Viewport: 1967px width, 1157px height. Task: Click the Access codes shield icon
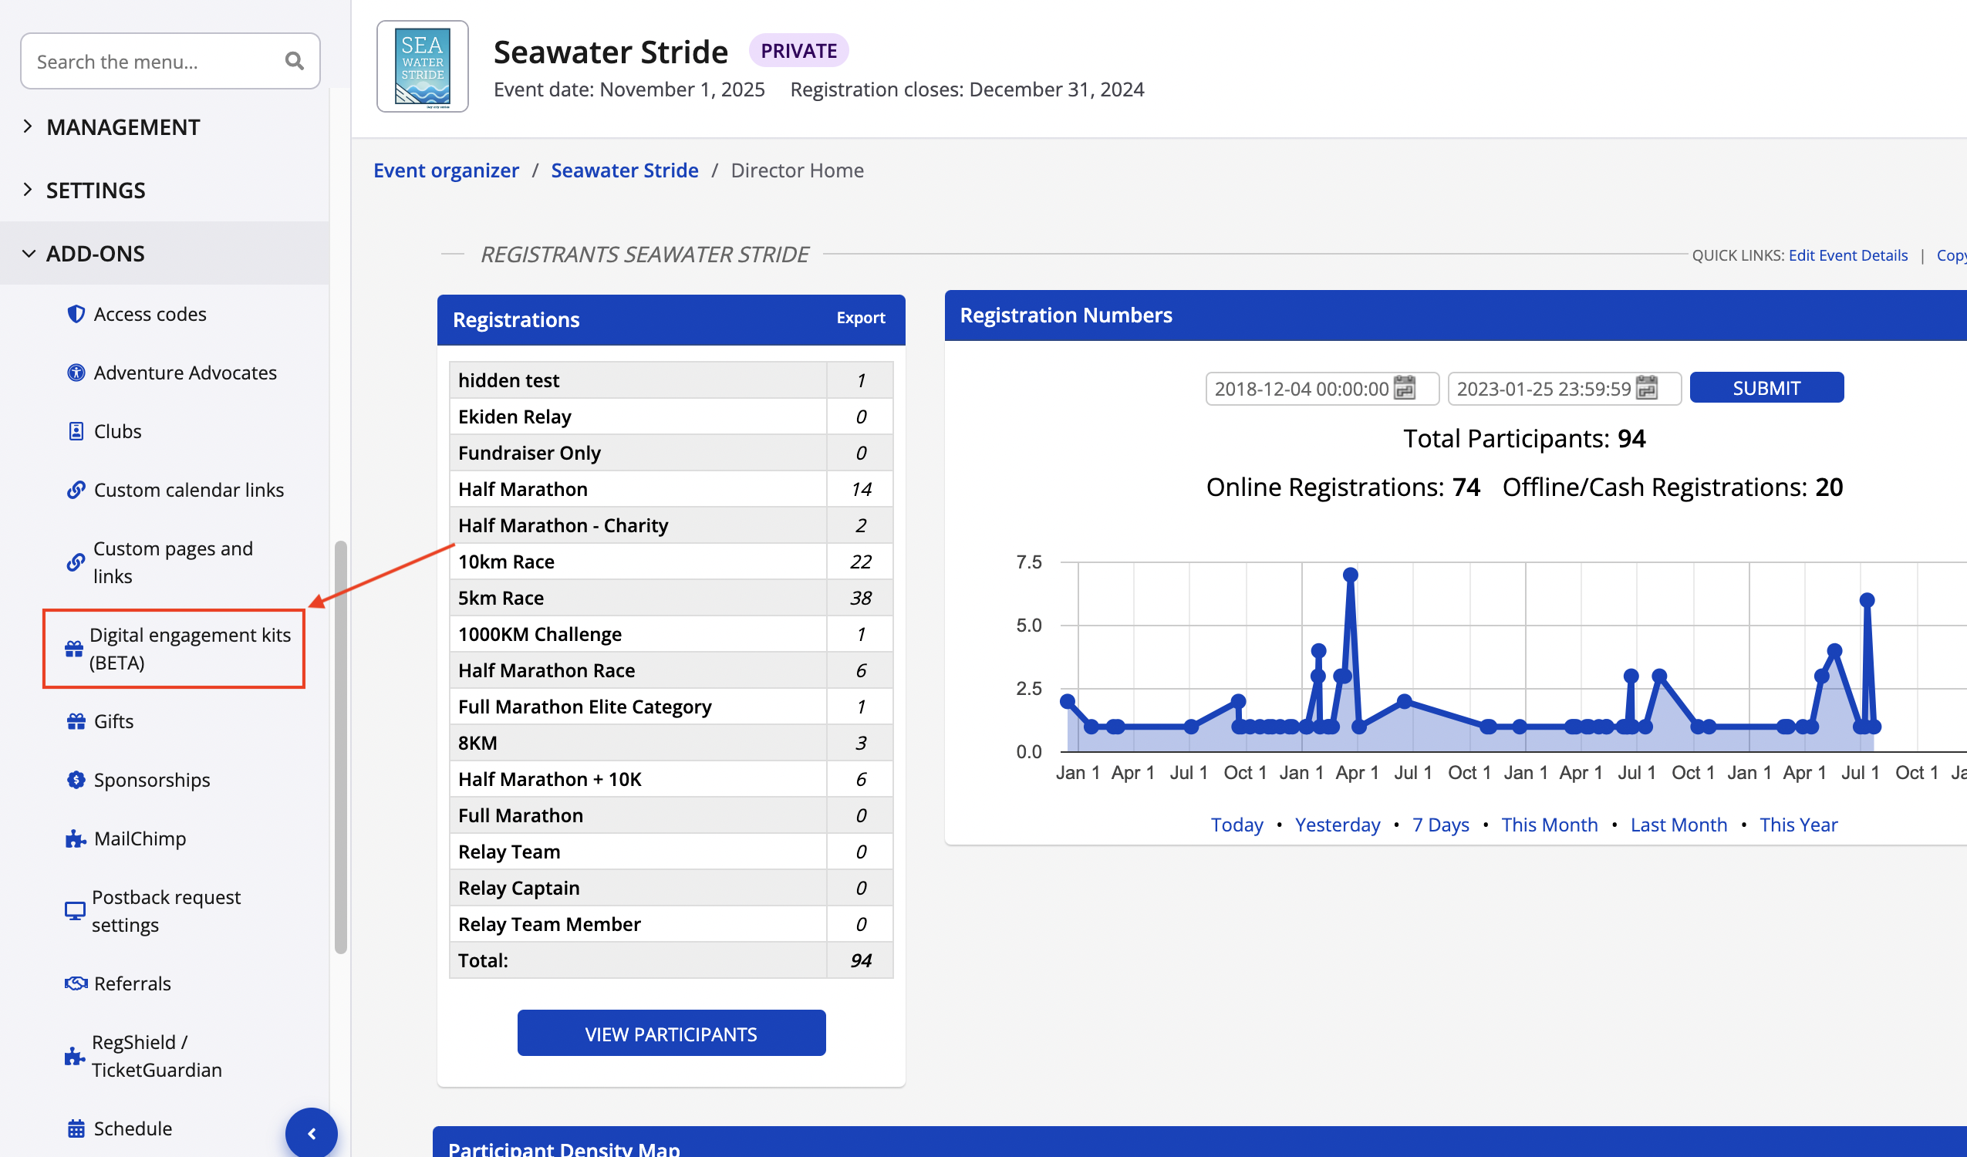[76, 314]
